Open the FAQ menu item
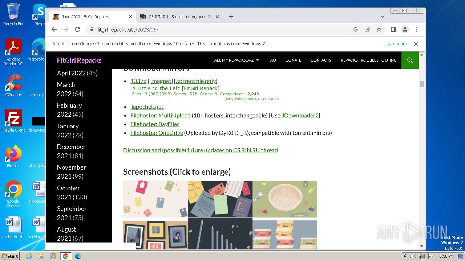The image size is (465, 261). [x=272, y=60]
